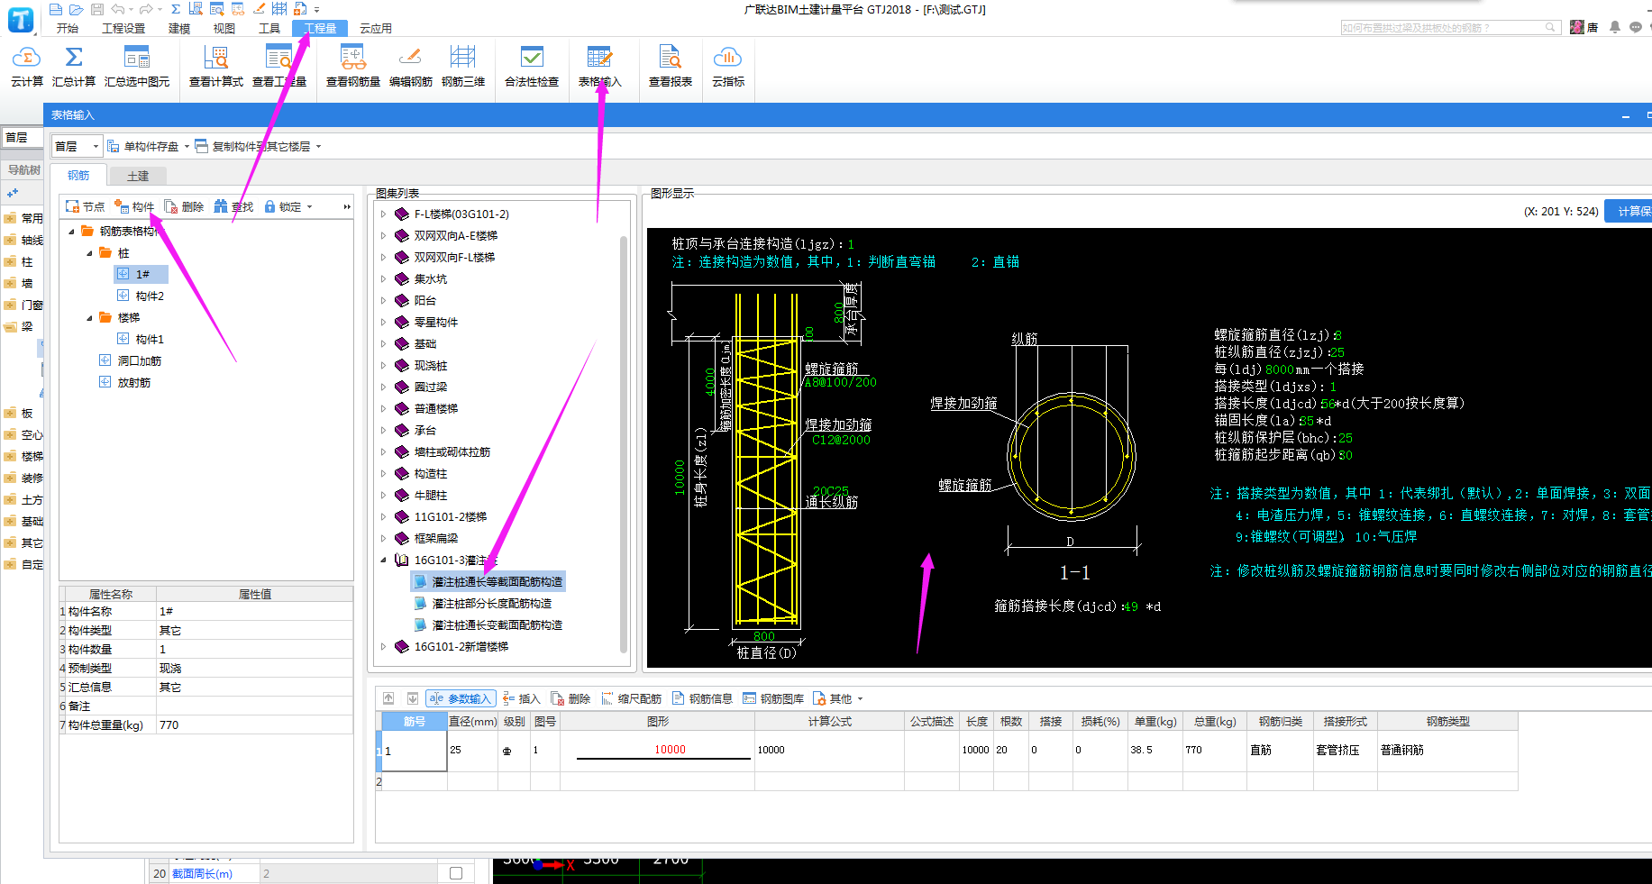Open the 工程设置 ribbon menu
1652x884 pixels.
123,29
